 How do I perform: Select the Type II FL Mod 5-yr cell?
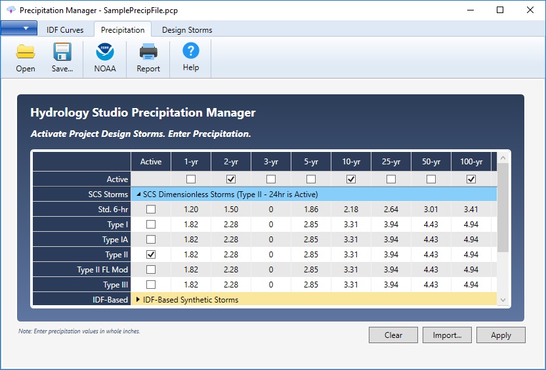pos(311,270)
